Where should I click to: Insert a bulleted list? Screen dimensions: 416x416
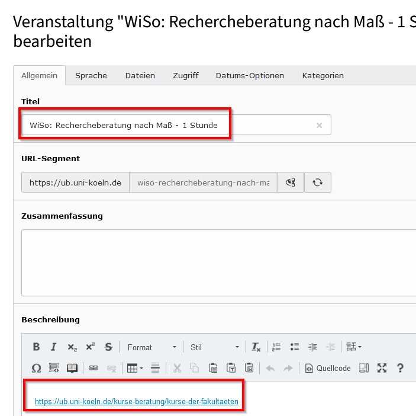click(x=295, y=347)
